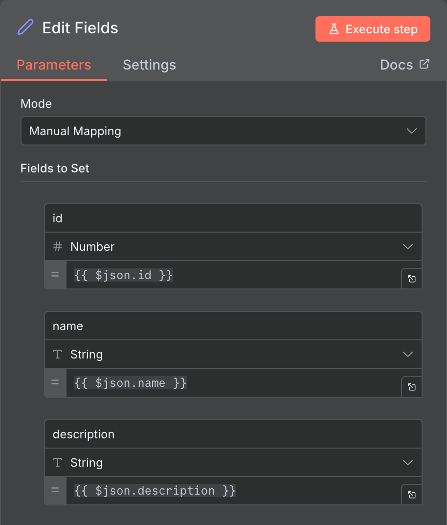
Task: Open the String type dropdown for name
Action: (233, 354)
